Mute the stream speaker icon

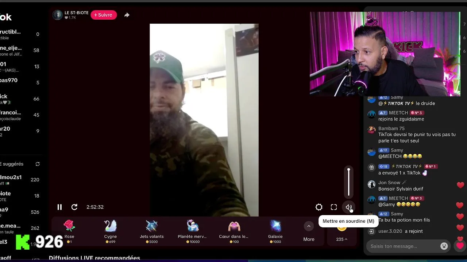pyautogui.click(x=349, y=207)
